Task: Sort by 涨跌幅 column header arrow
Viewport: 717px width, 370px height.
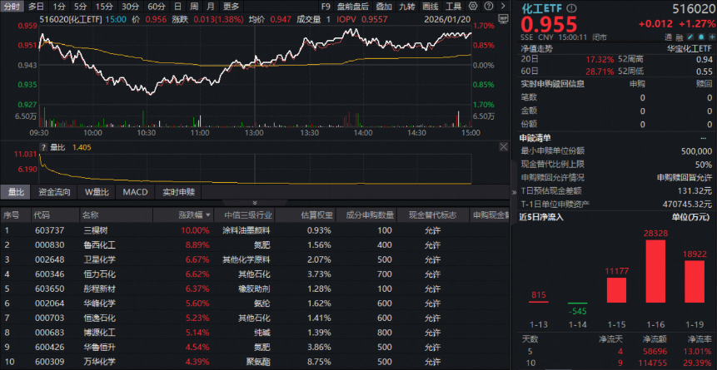Action: 208,215
